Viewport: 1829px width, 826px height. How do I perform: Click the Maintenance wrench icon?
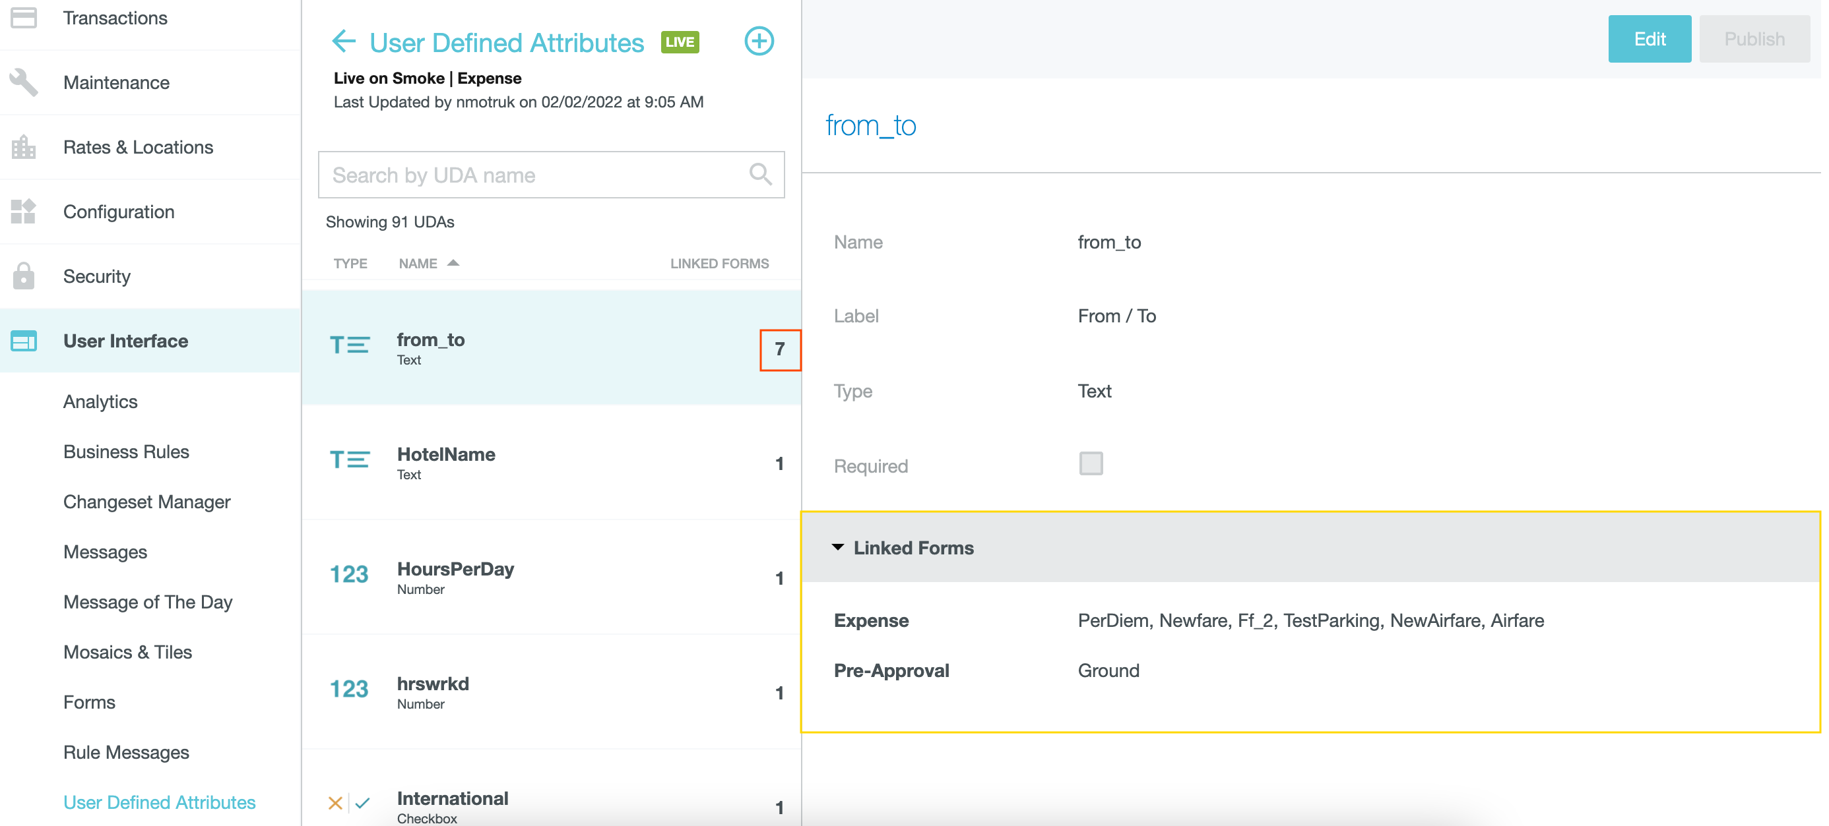pos(24,82)
